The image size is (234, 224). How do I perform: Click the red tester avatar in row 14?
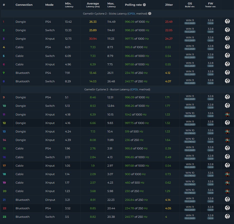[227, 140]
